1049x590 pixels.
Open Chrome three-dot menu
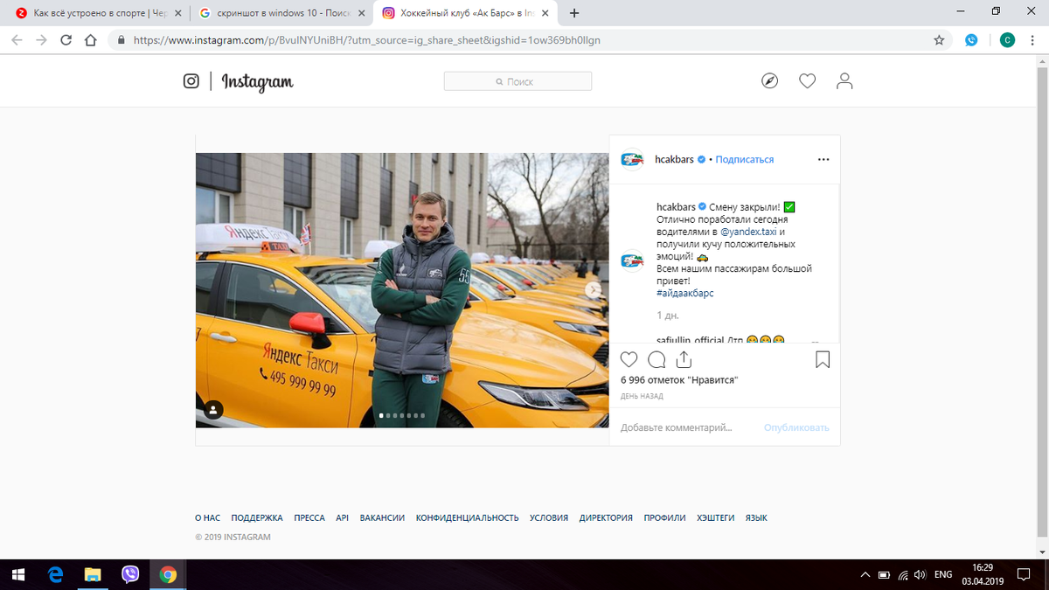pos(1032,40)
